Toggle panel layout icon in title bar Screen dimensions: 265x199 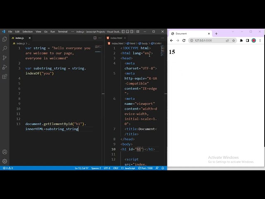coord(128,32)
